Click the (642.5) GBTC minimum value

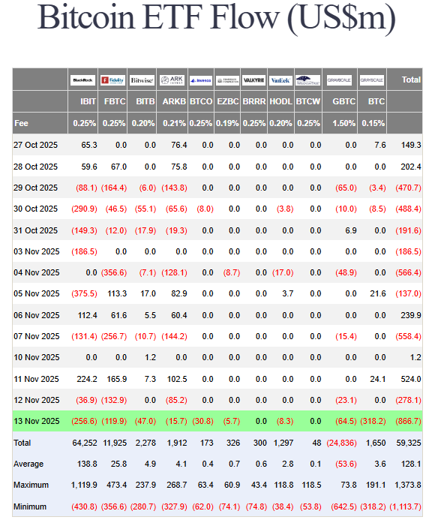344,507
